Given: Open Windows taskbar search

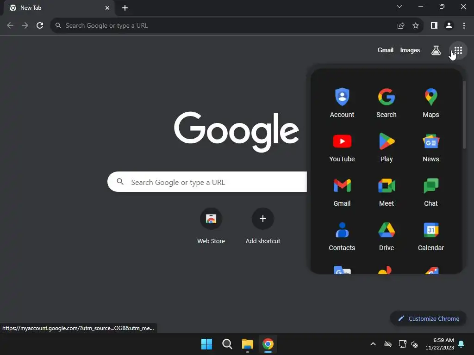Looking at the screenshot, I should 227,344.
